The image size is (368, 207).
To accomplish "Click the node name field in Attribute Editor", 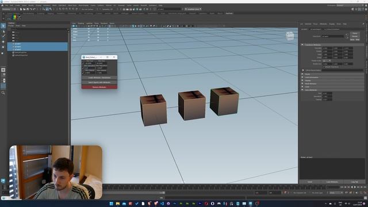I will (x=332, y=36).
